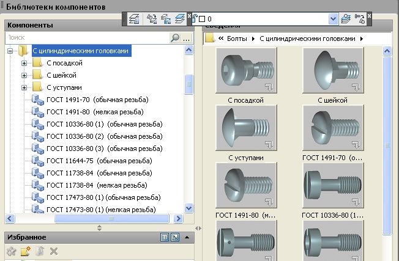Image resolution: width=399 pixels, height=261 pixels.
Task: Select ГОСТ 10336-80 (3) (обычная резьба)
Action: (104, 149)
